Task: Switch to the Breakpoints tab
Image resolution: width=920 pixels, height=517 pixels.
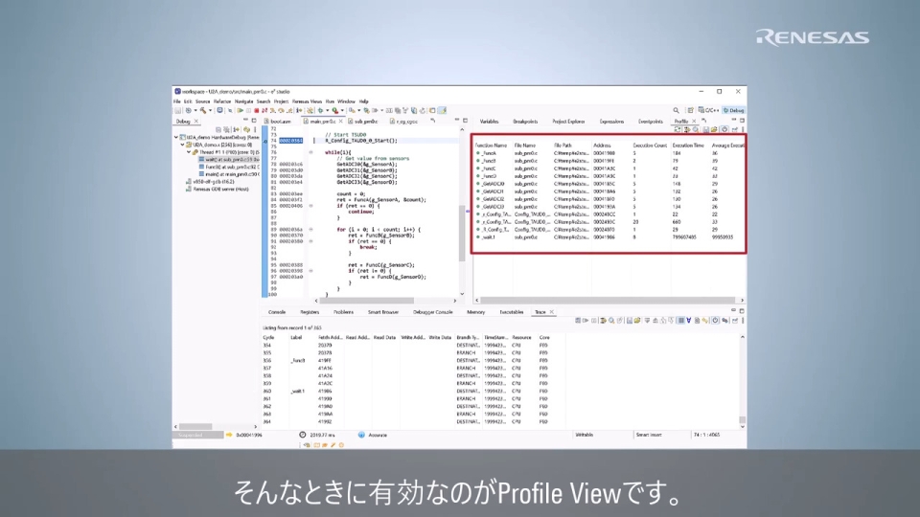Action: tap(525, 122)
